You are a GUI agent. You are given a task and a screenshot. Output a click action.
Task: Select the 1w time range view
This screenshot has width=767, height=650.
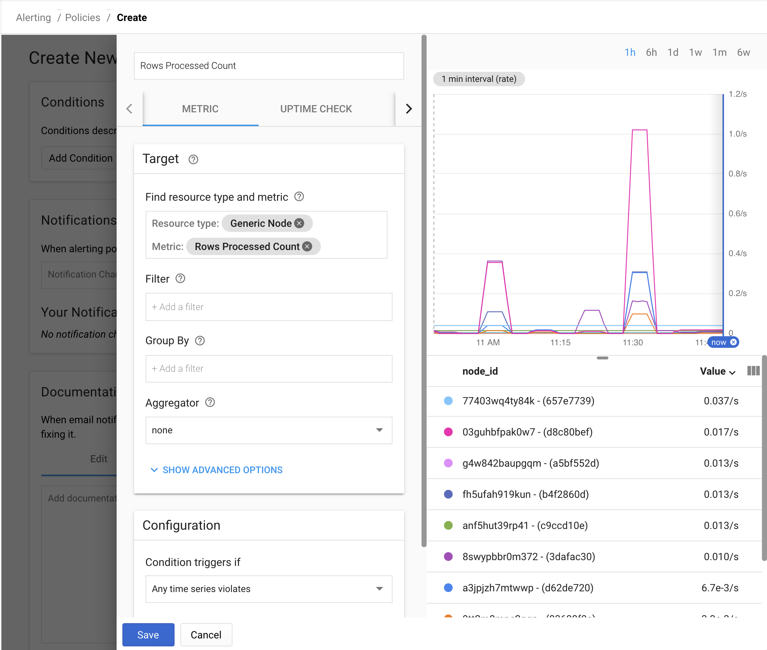(696, 52)
